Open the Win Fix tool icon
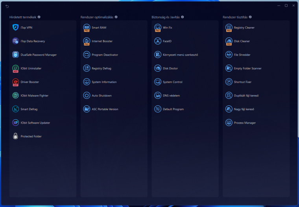The image size is (299, 207). [x=158, y=28]
